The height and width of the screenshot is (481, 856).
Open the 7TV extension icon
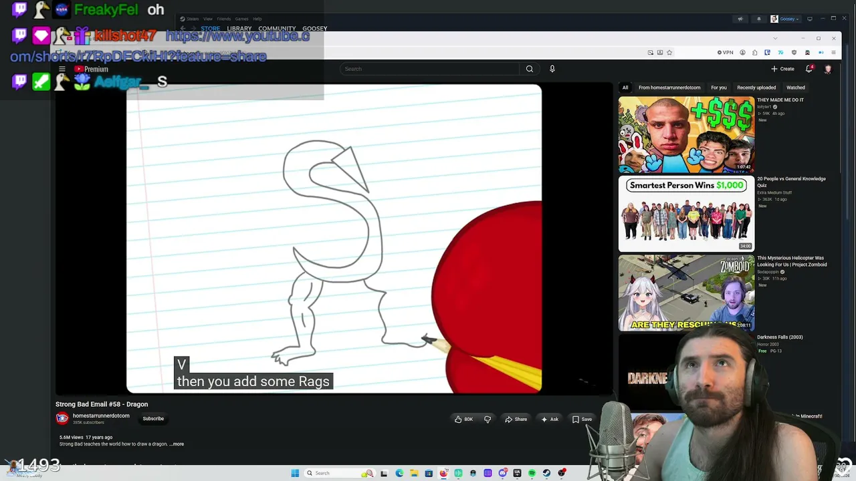pyautogui.click(x=780, y=52)
